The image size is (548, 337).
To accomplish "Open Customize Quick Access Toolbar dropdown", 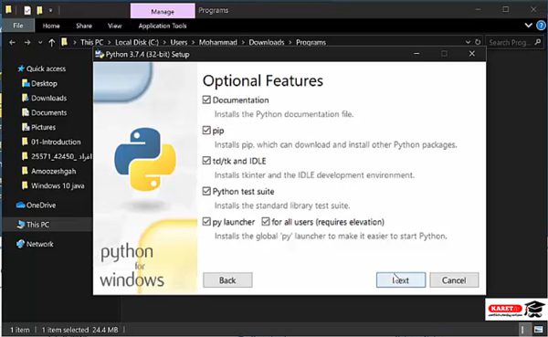I will coord(50,10).
